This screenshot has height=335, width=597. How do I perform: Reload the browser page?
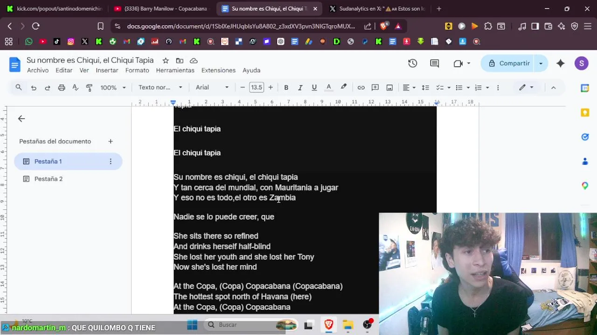point(36,27)
